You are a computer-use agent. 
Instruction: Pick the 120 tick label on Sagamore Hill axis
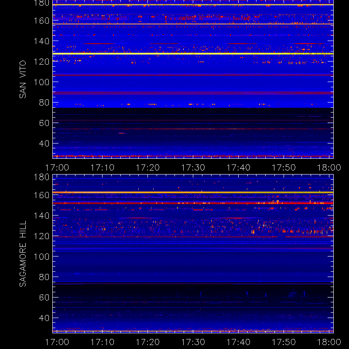point(41,236)
